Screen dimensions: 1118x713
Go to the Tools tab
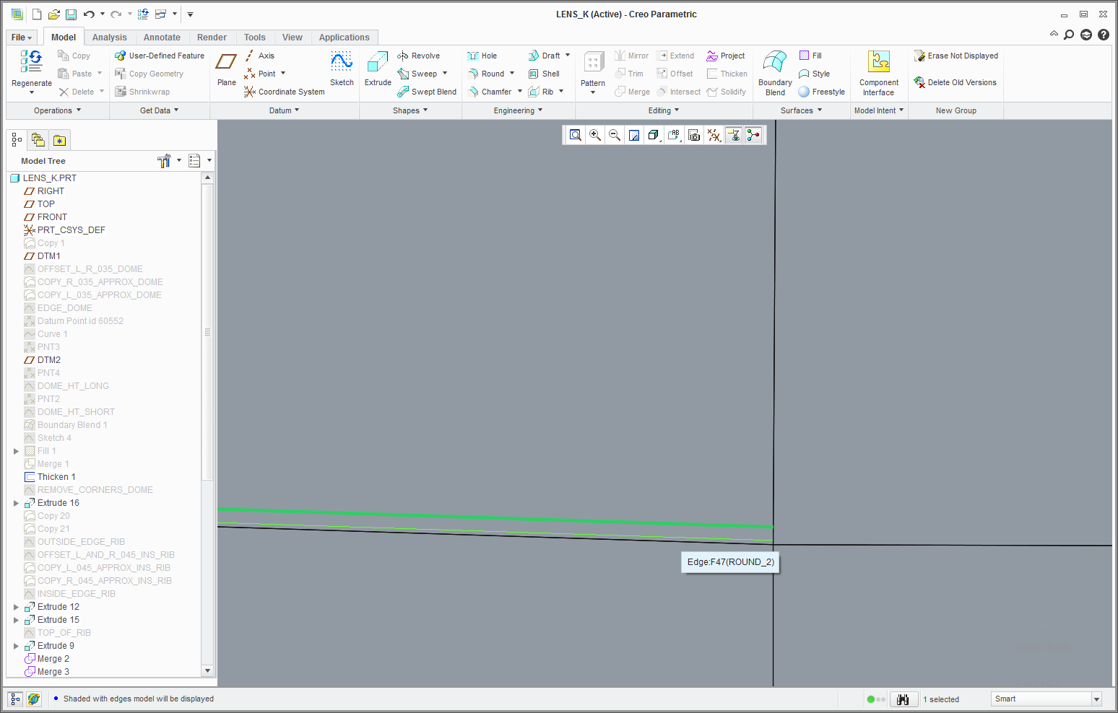[255, 38]
